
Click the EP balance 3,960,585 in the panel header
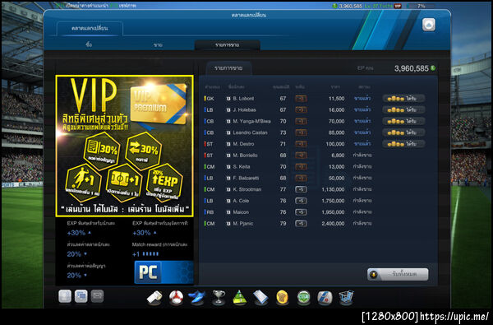click(x=412, y=68)
